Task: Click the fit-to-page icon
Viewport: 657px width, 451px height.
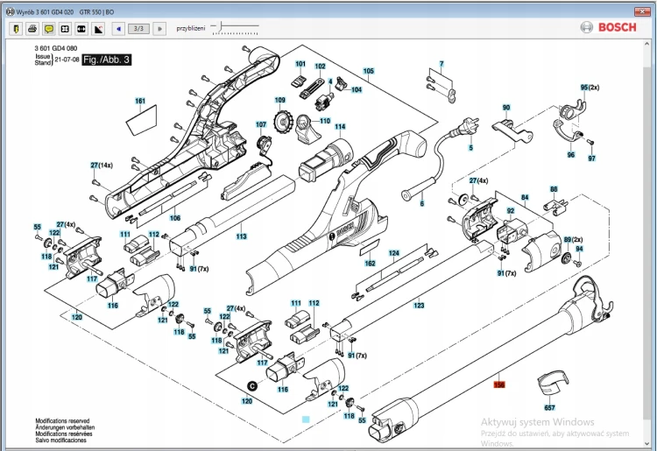Action: pos(65,29)
